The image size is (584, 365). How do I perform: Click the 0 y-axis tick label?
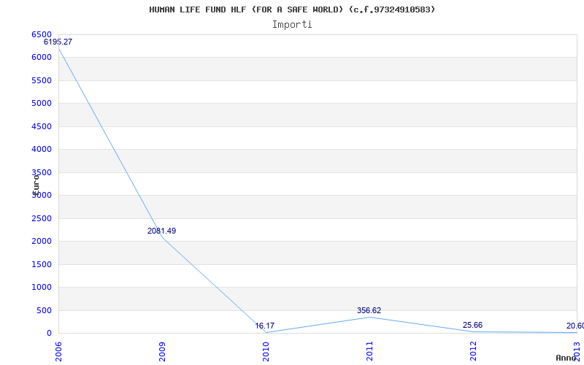click(49, 334)
